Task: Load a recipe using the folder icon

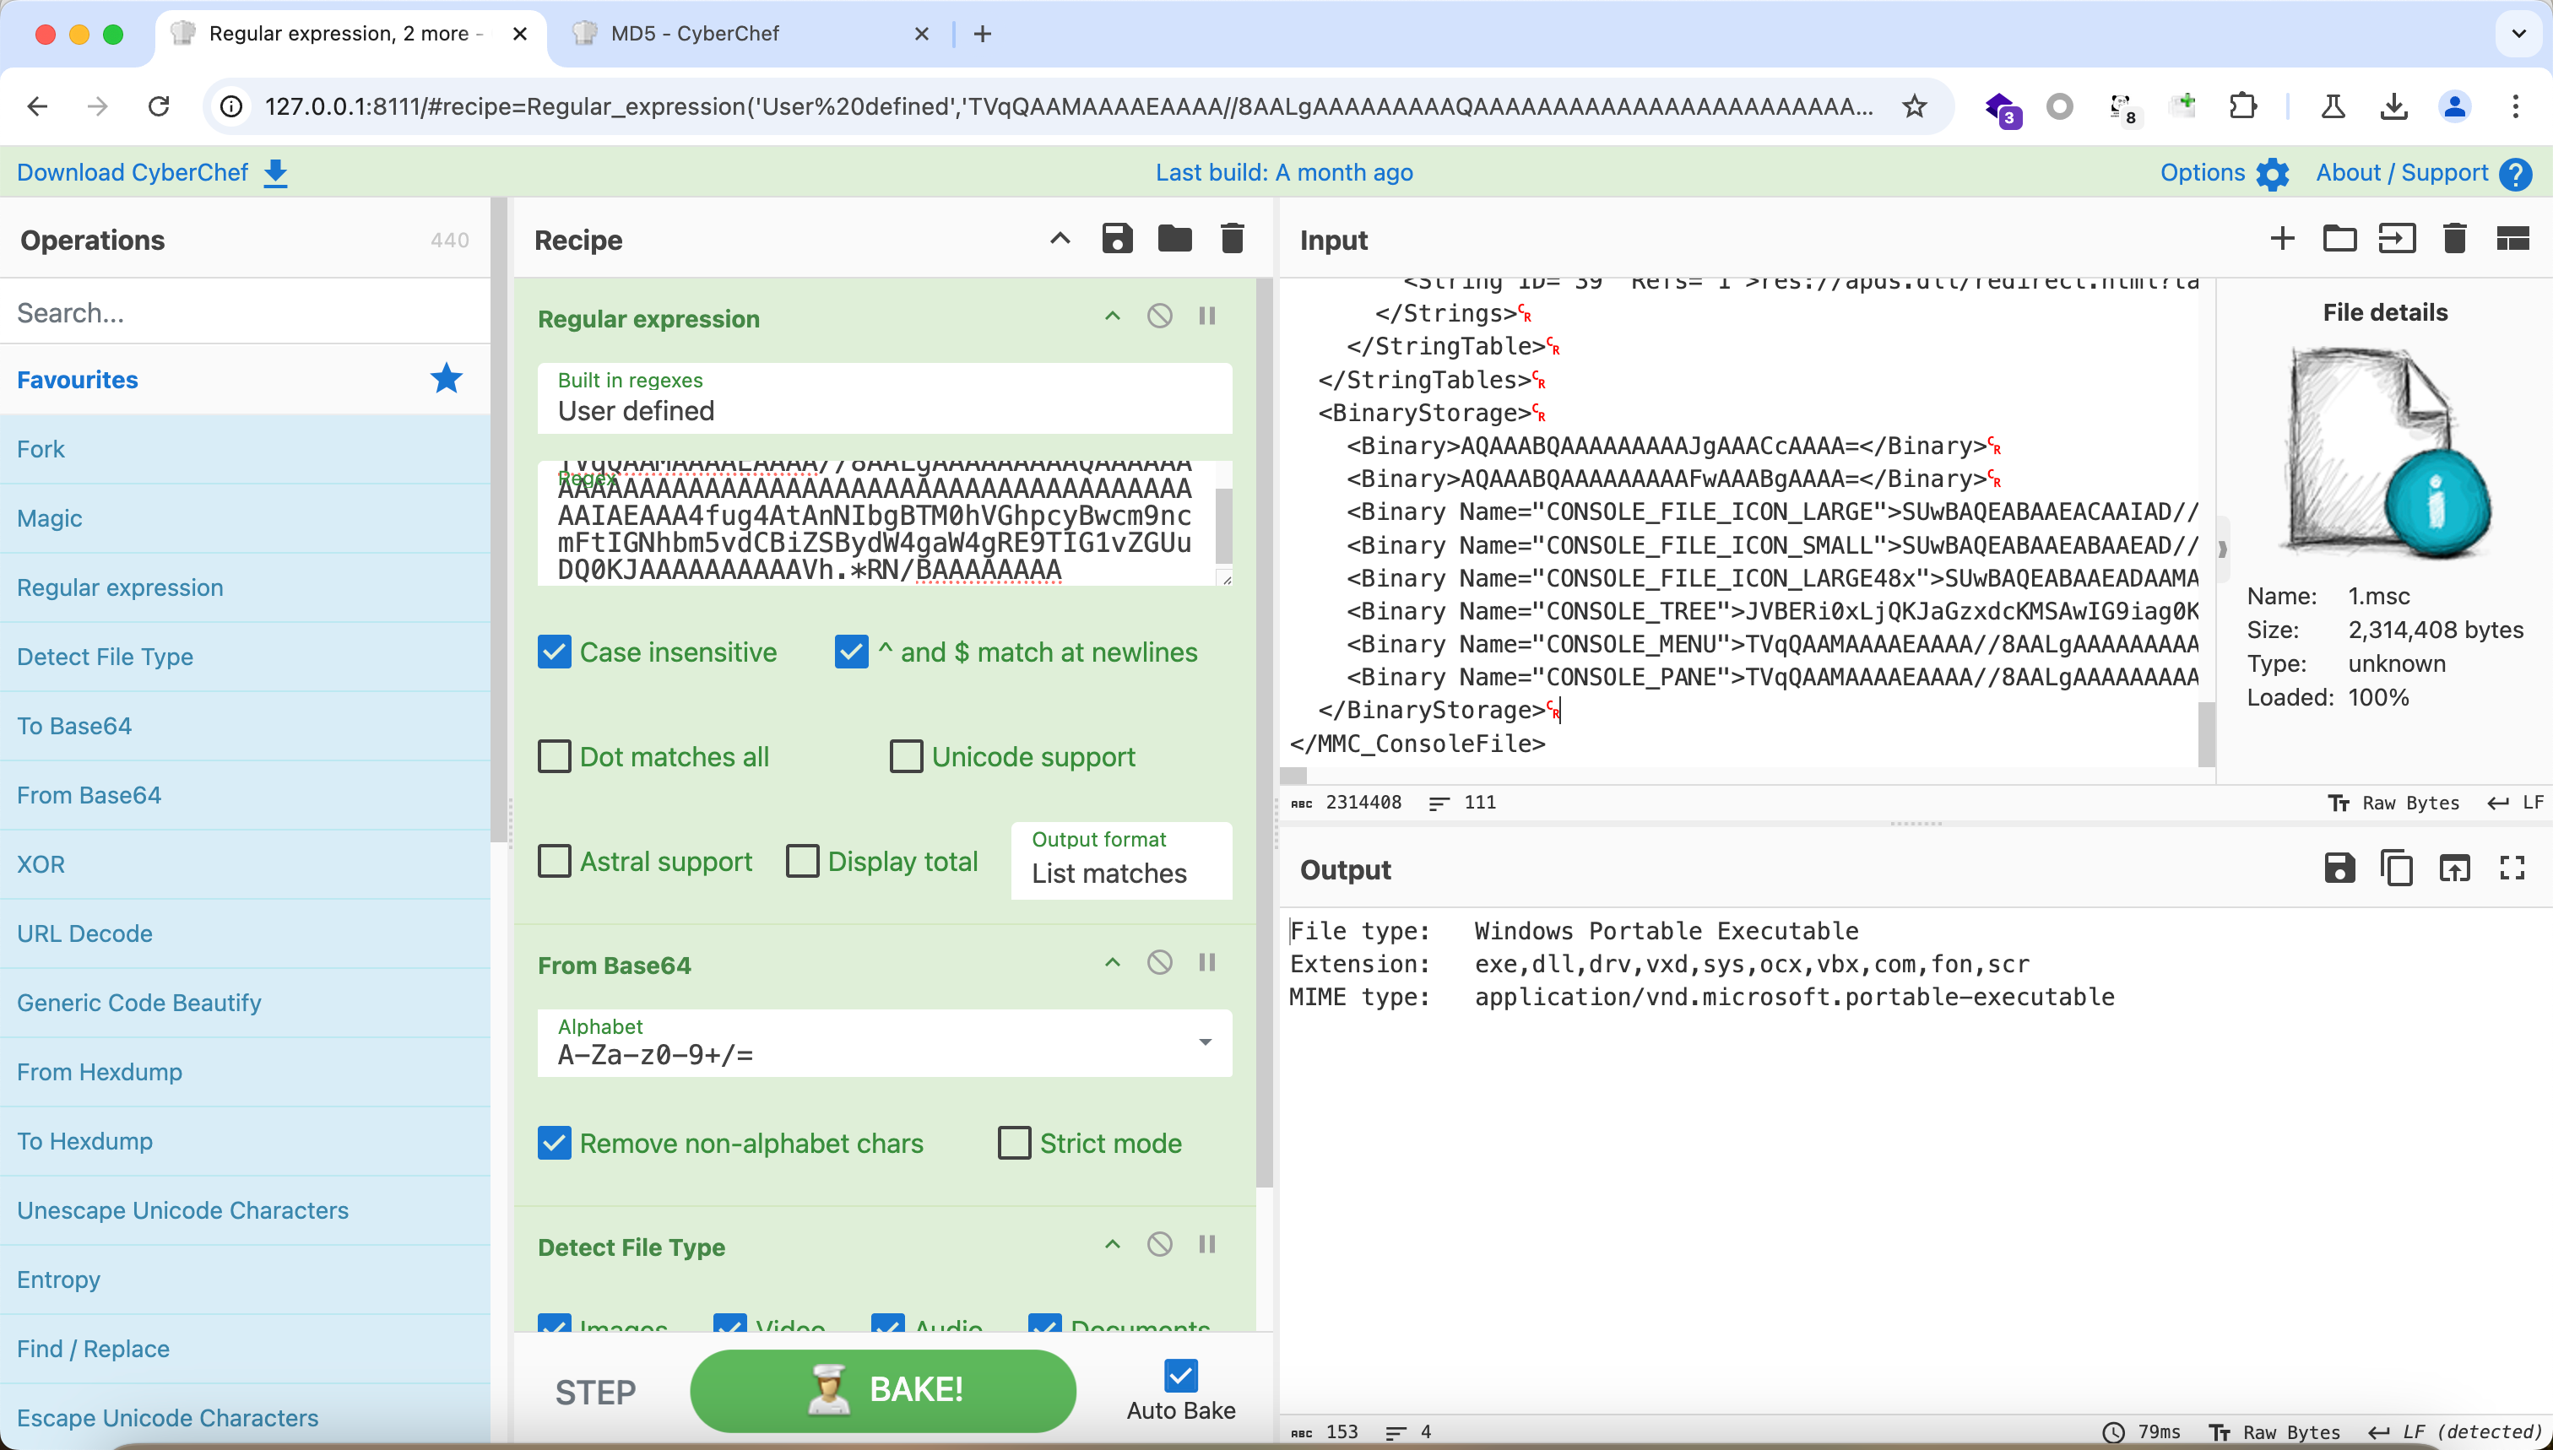Action: 1174,239
